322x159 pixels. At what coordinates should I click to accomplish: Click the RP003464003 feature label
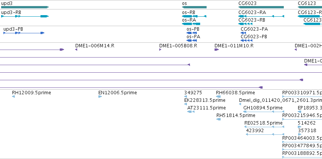tap(302, 138)
